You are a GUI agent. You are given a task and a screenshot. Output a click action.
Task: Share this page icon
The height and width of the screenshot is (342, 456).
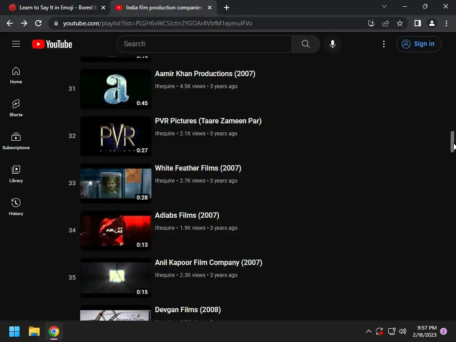tap(386, 23)
